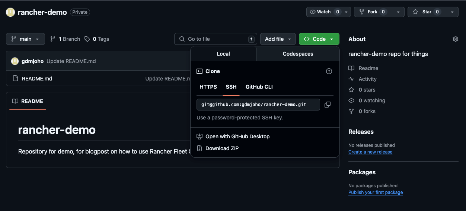Click the No packages published text
The image size is (466, 211).
click(x=373, y=186)
